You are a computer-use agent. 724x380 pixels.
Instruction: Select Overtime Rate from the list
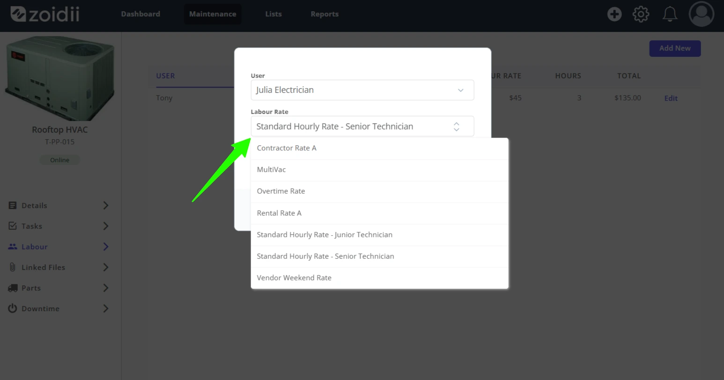(380, 191)
